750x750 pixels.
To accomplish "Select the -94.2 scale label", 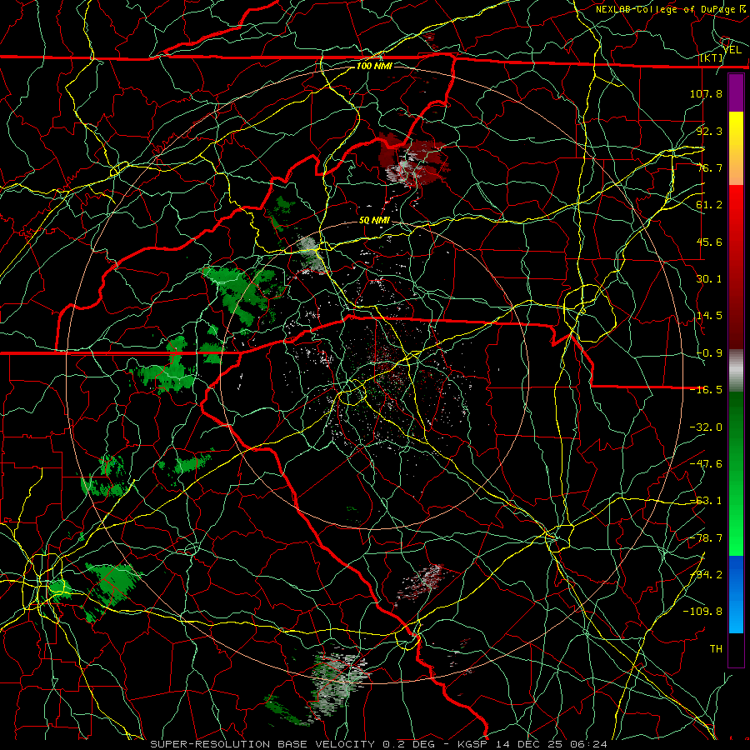I will tap(706, 574).
